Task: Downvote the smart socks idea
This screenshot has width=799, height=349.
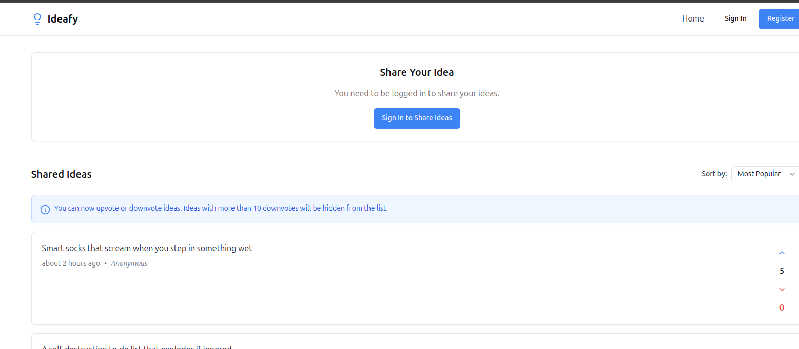Action: point(782,290)
